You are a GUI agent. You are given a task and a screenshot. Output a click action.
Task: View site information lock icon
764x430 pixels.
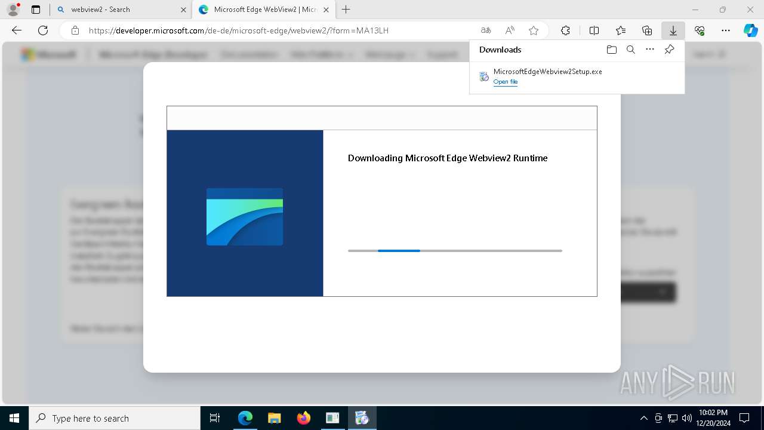[75, 30]
